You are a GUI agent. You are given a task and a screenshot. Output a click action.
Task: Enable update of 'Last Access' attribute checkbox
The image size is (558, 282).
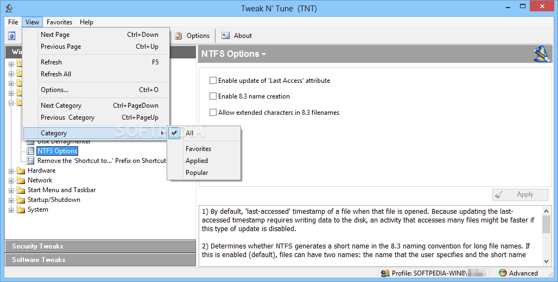pos(213,81)
